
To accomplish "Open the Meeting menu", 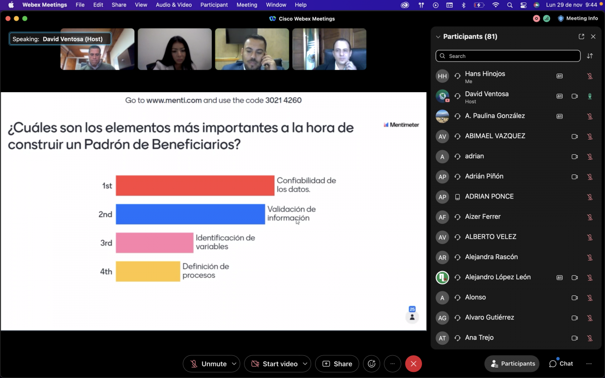I will pos(247,5).
